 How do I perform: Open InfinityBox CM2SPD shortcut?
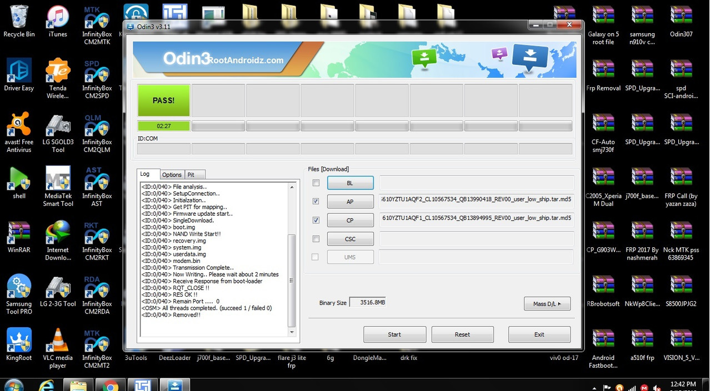point(97,80)
